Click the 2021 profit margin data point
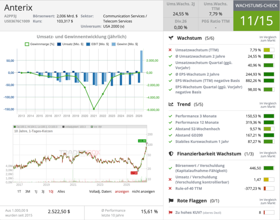Viewport: 280px width, 220px height. [94, 109]
